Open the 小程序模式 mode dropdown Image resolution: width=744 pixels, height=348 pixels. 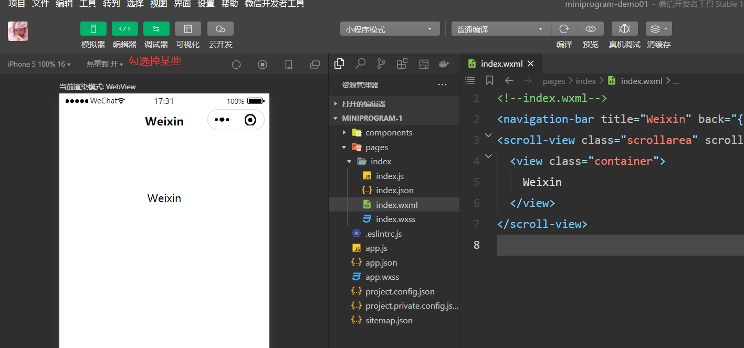[390, 29]
